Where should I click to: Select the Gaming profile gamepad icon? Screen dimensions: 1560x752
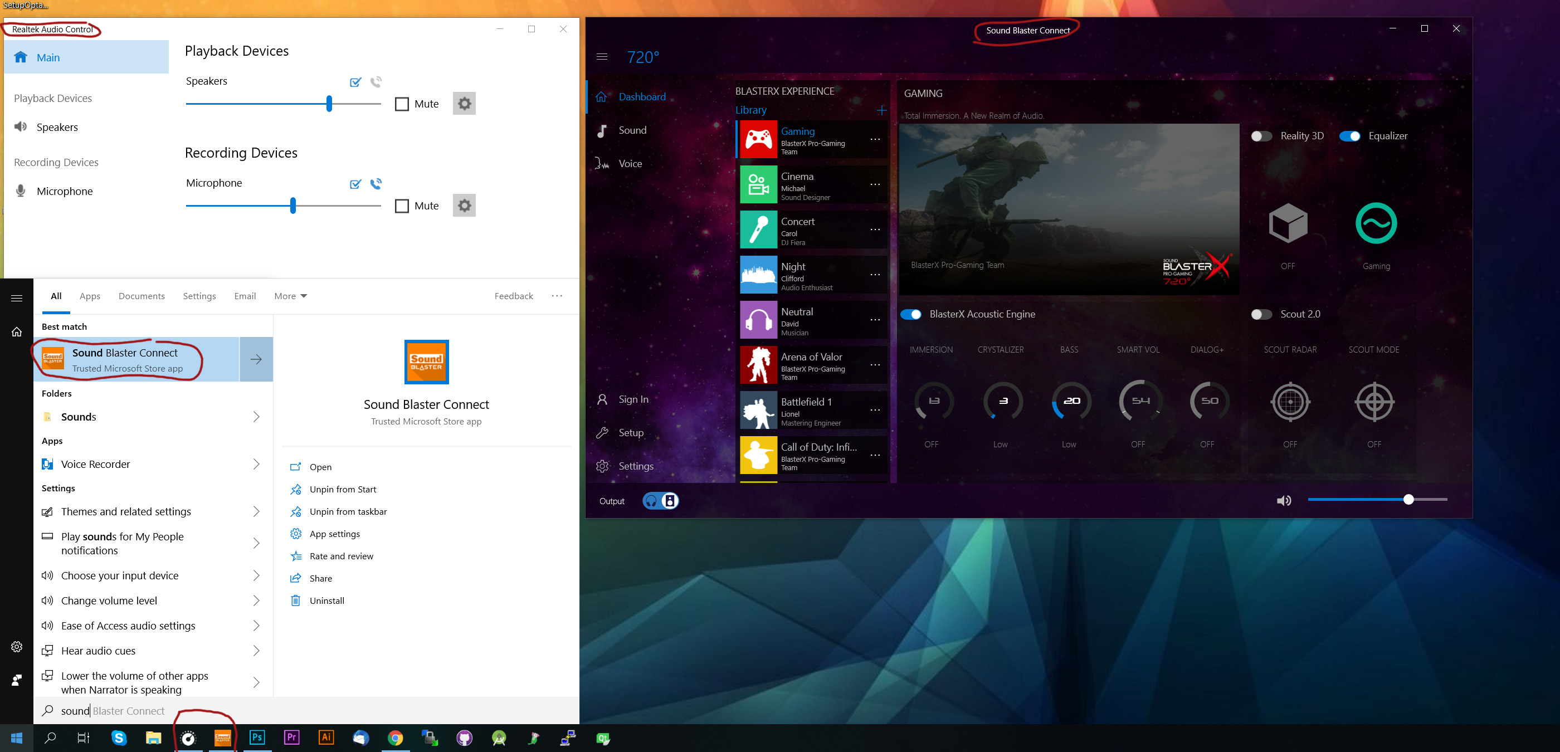tap(758, 139)
